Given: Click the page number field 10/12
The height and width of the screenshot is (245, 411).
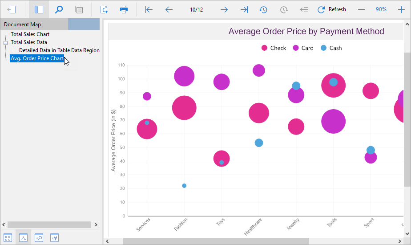Looking at the screenshot, I should click(x=196, y=10).
